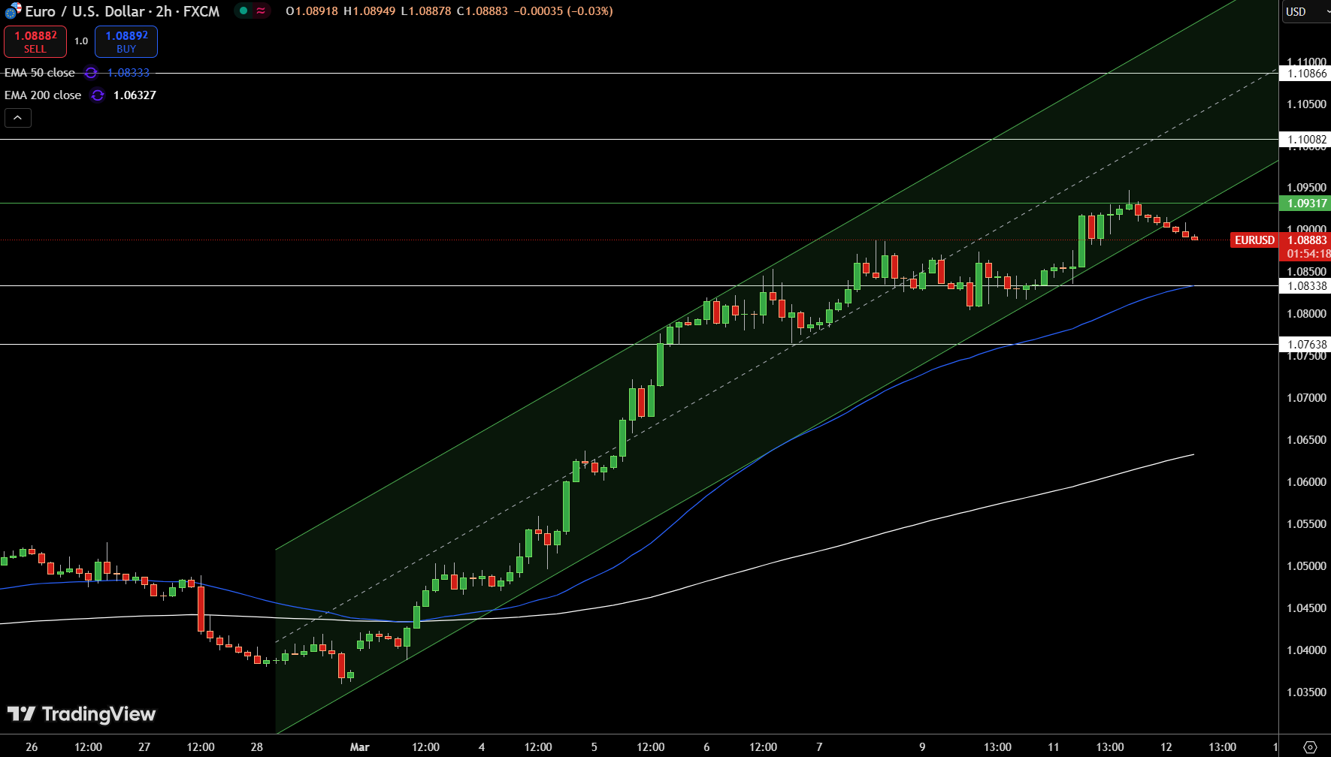Click the 9 date label on time axis

[x=922, y=747]
